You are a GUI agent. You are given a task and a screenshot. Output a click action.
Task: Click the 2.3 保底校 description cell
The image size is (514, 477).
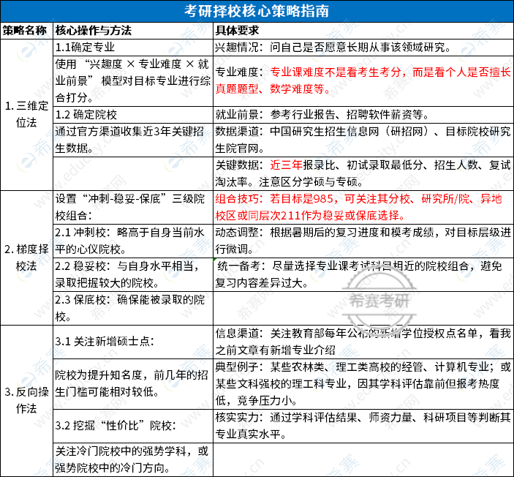tap(132, 309)
